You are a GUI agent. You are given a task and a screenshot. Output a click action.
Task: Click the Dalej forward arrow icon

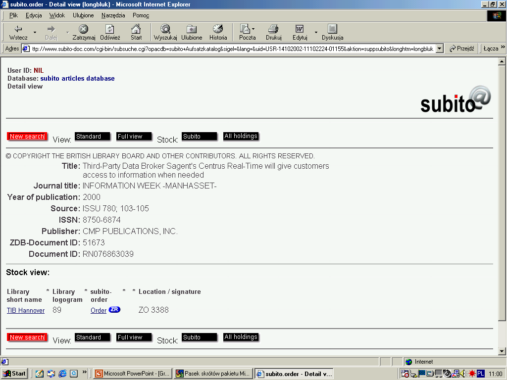pos(51,29)
